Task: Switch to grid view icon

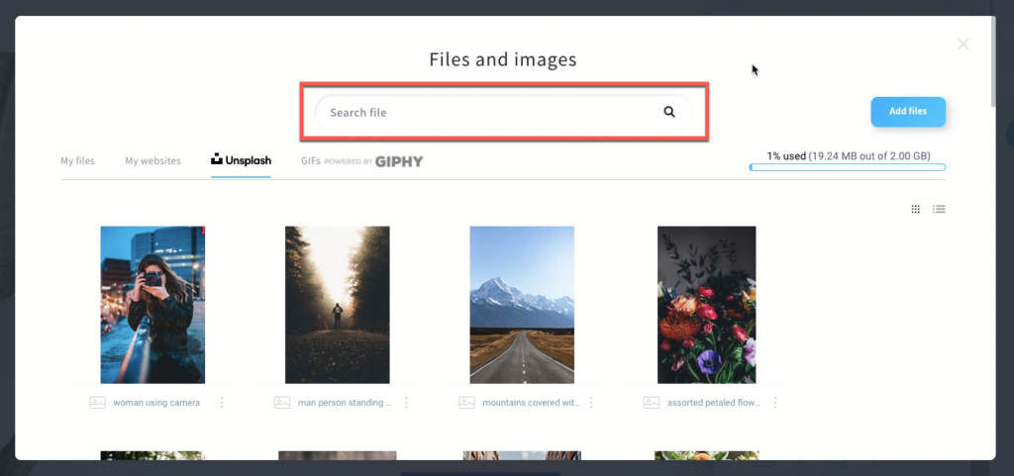Action: (915, 209)
